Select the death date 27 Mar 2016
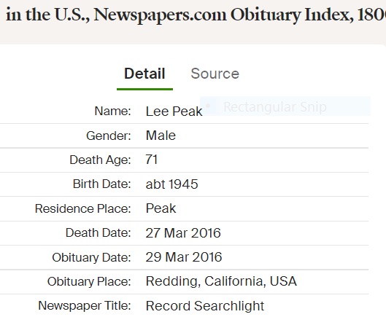The image size is (386, 325). click(183, 232)
